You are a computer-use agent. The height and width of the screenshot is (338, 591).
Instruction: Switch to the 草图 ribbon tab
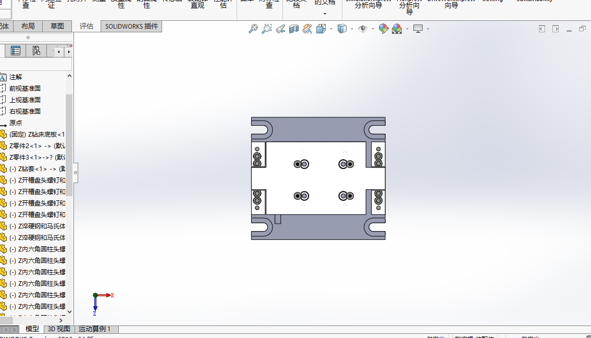pos(57,26)
